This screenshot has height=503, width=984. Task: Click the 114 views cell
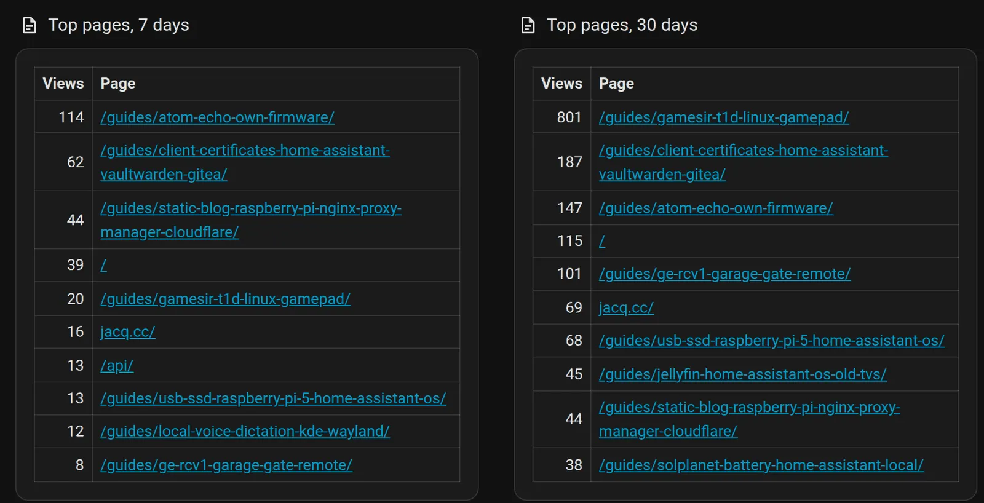point(63,117)
